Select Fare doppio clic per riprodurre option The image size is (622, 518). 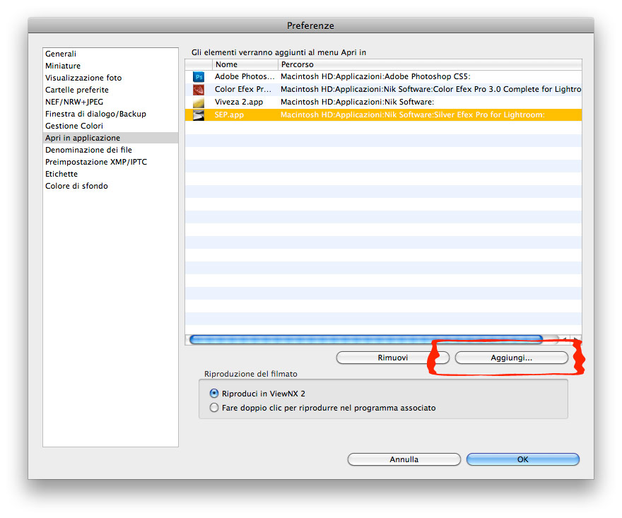click(213, 408)
